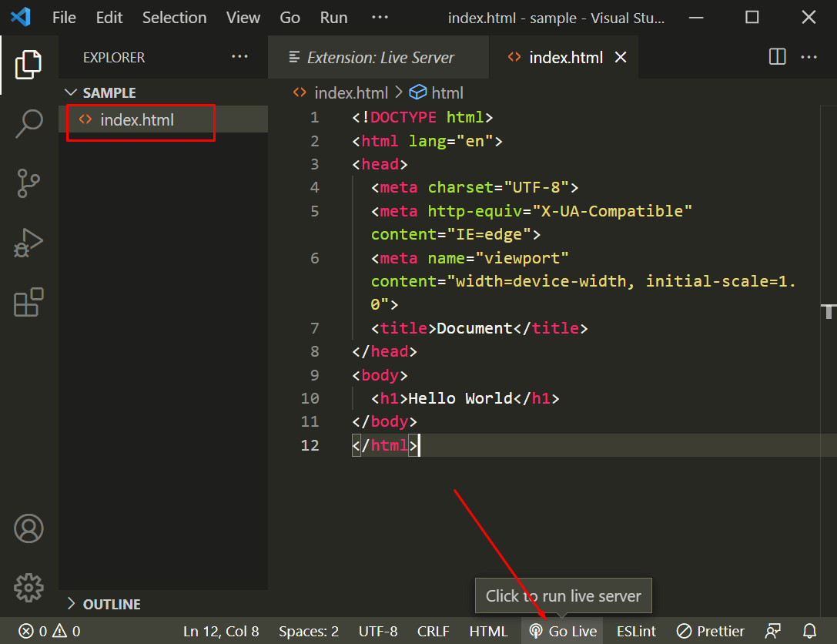Open editor more actions ellipsis

click(809, 56)
